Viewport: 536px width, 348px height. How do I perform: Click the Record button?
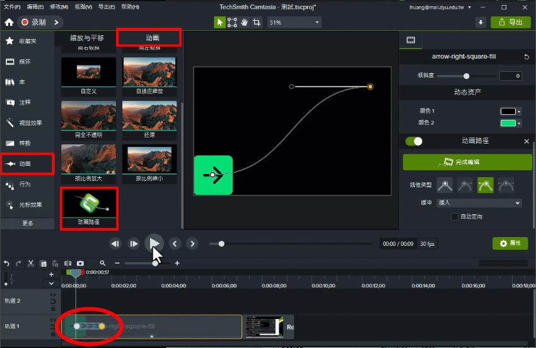point(33,22)
